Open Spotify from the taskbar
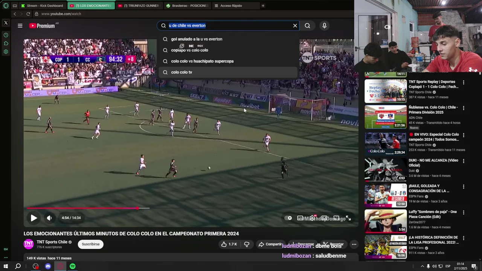The height and width of the screenshot is (271, 482). click(73, 266)
